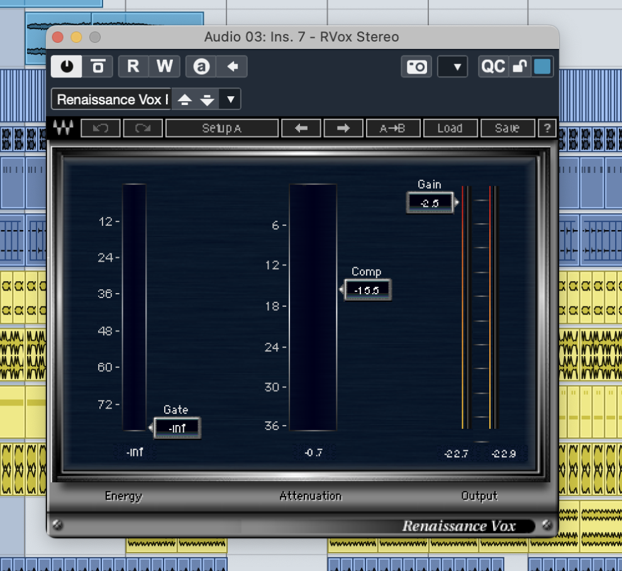Copy settings using the A→B button
This screenshot has width=622, height=571.
[x=392, y=128]
